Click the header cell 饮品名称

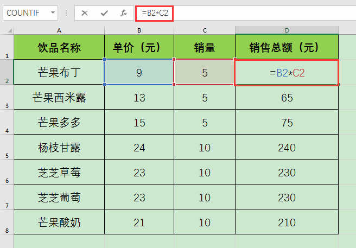click(59, 47)
